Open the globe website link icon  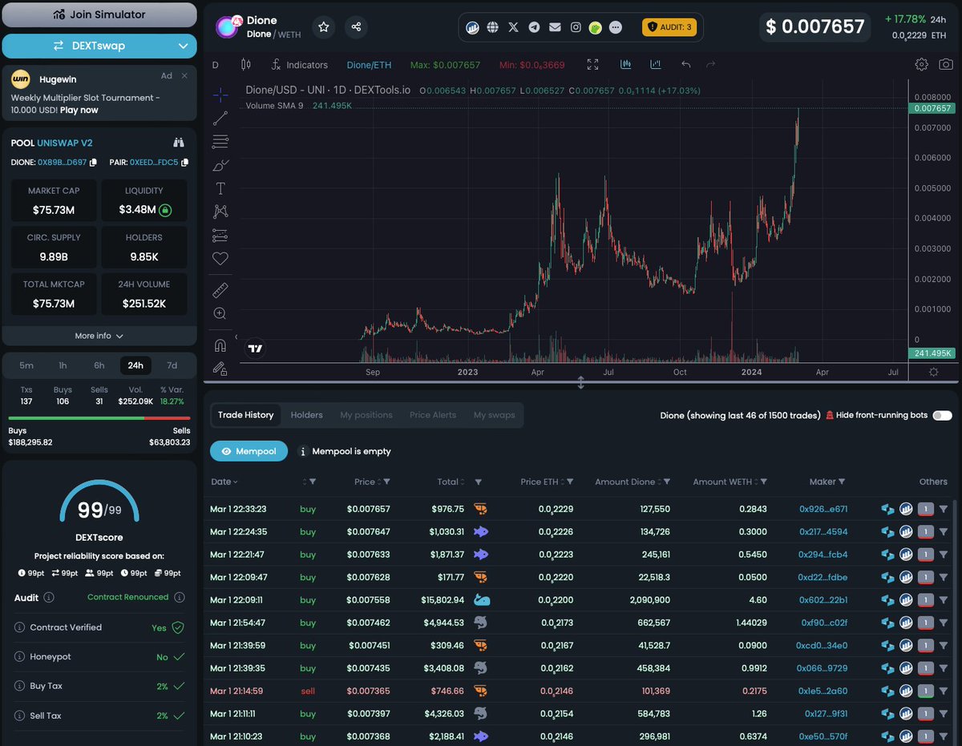(493, 27)
